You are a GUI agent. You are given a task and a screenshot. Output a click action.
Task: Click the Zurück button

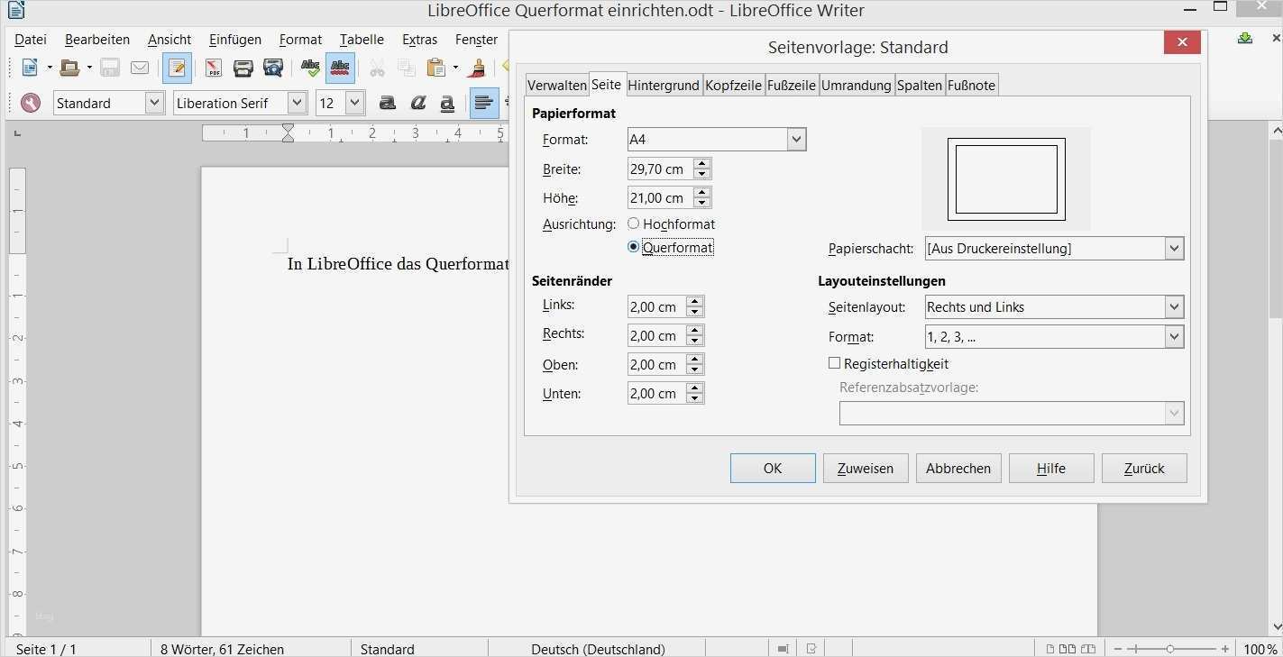click(x=1144, y=468)
